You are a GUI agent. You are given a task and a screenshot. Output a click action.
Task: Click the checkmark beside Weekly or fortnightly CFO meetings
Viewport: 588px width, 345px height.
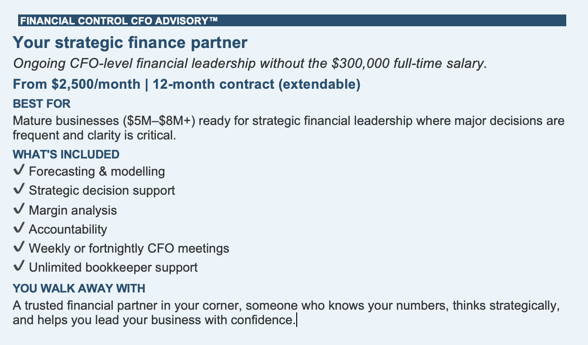tap(19, 247)
